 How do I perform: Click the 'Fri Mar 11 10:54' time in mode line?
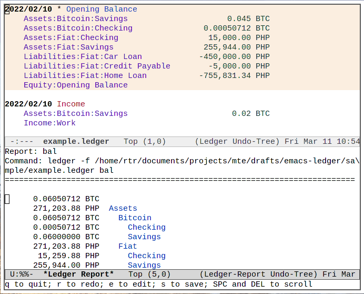322,141
